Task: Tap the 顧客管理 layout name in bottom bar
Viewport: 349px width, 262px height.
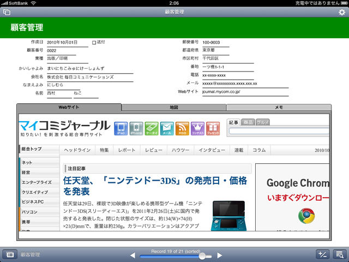Action: pyautogui.click(x=31, y=254)
